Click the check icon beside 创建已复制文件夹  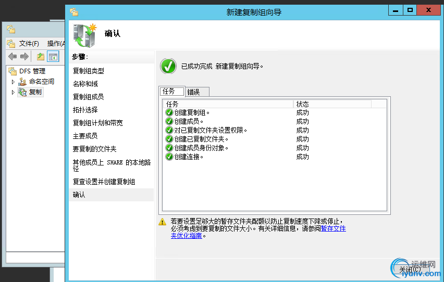coord(169,139)
